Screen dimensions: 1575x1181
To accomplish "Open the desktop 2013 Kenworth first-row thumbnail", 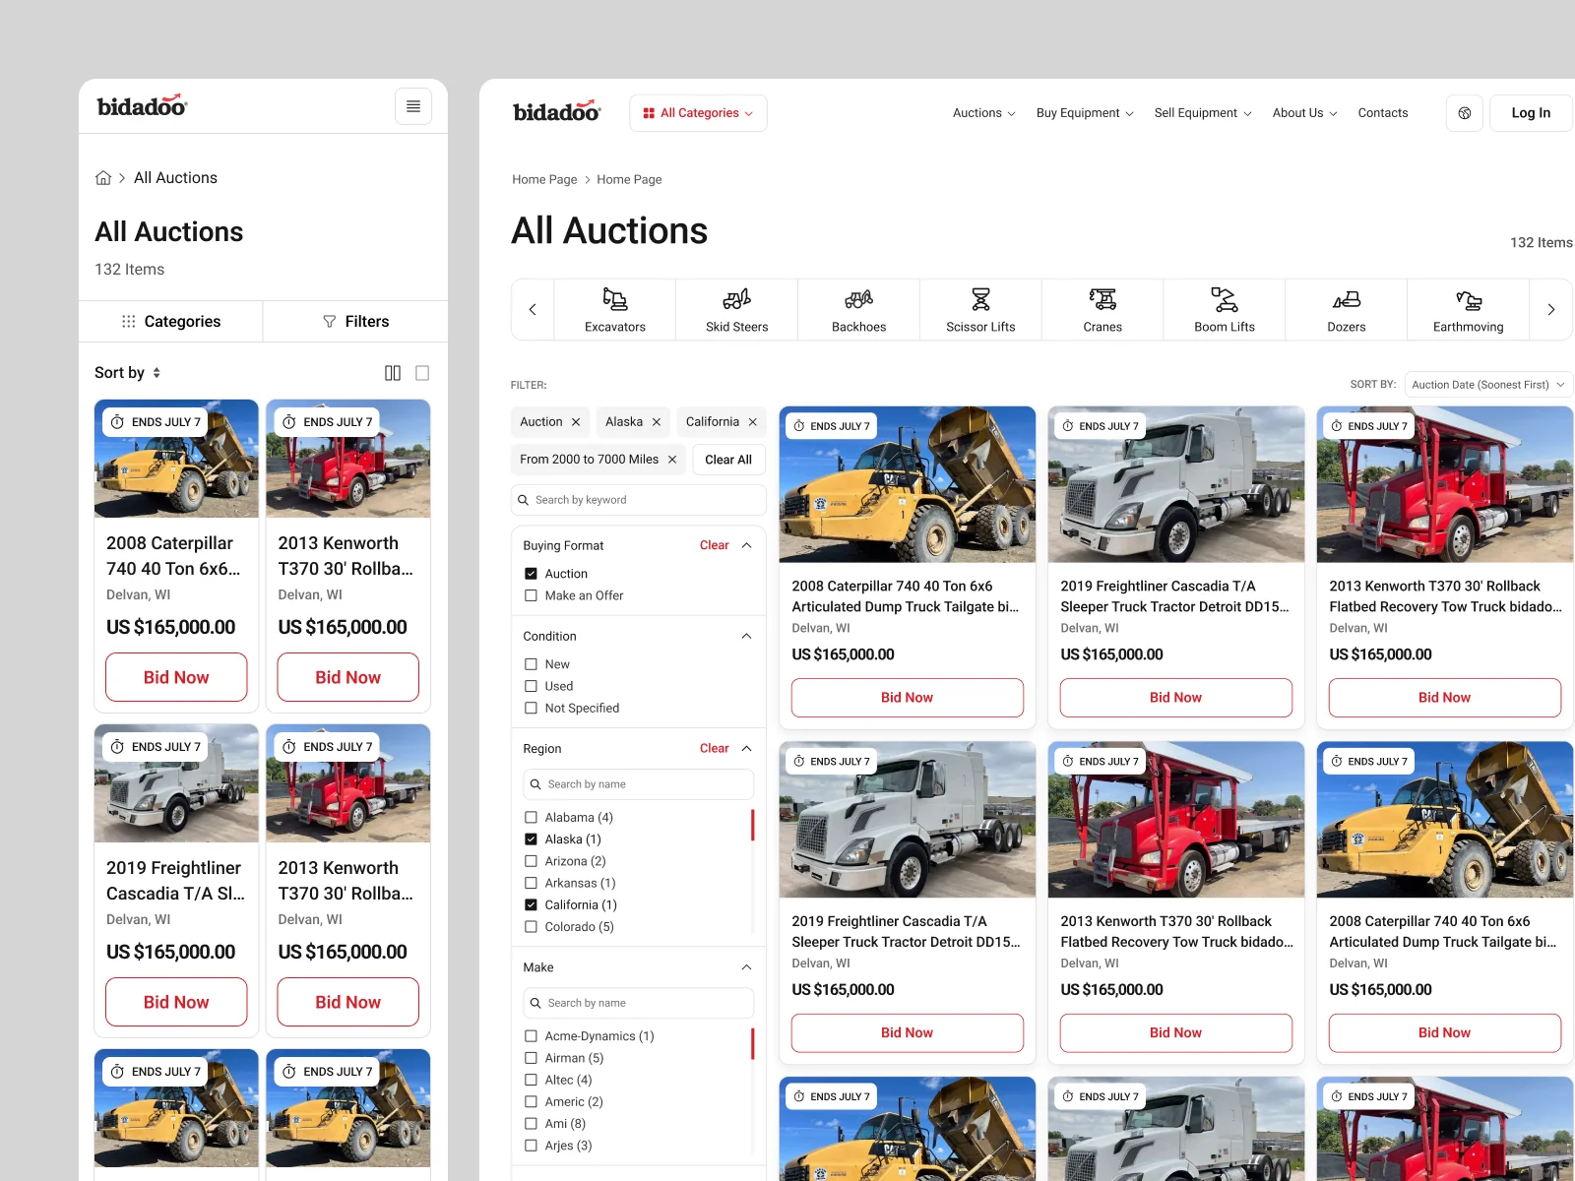I will [1444, 484].
